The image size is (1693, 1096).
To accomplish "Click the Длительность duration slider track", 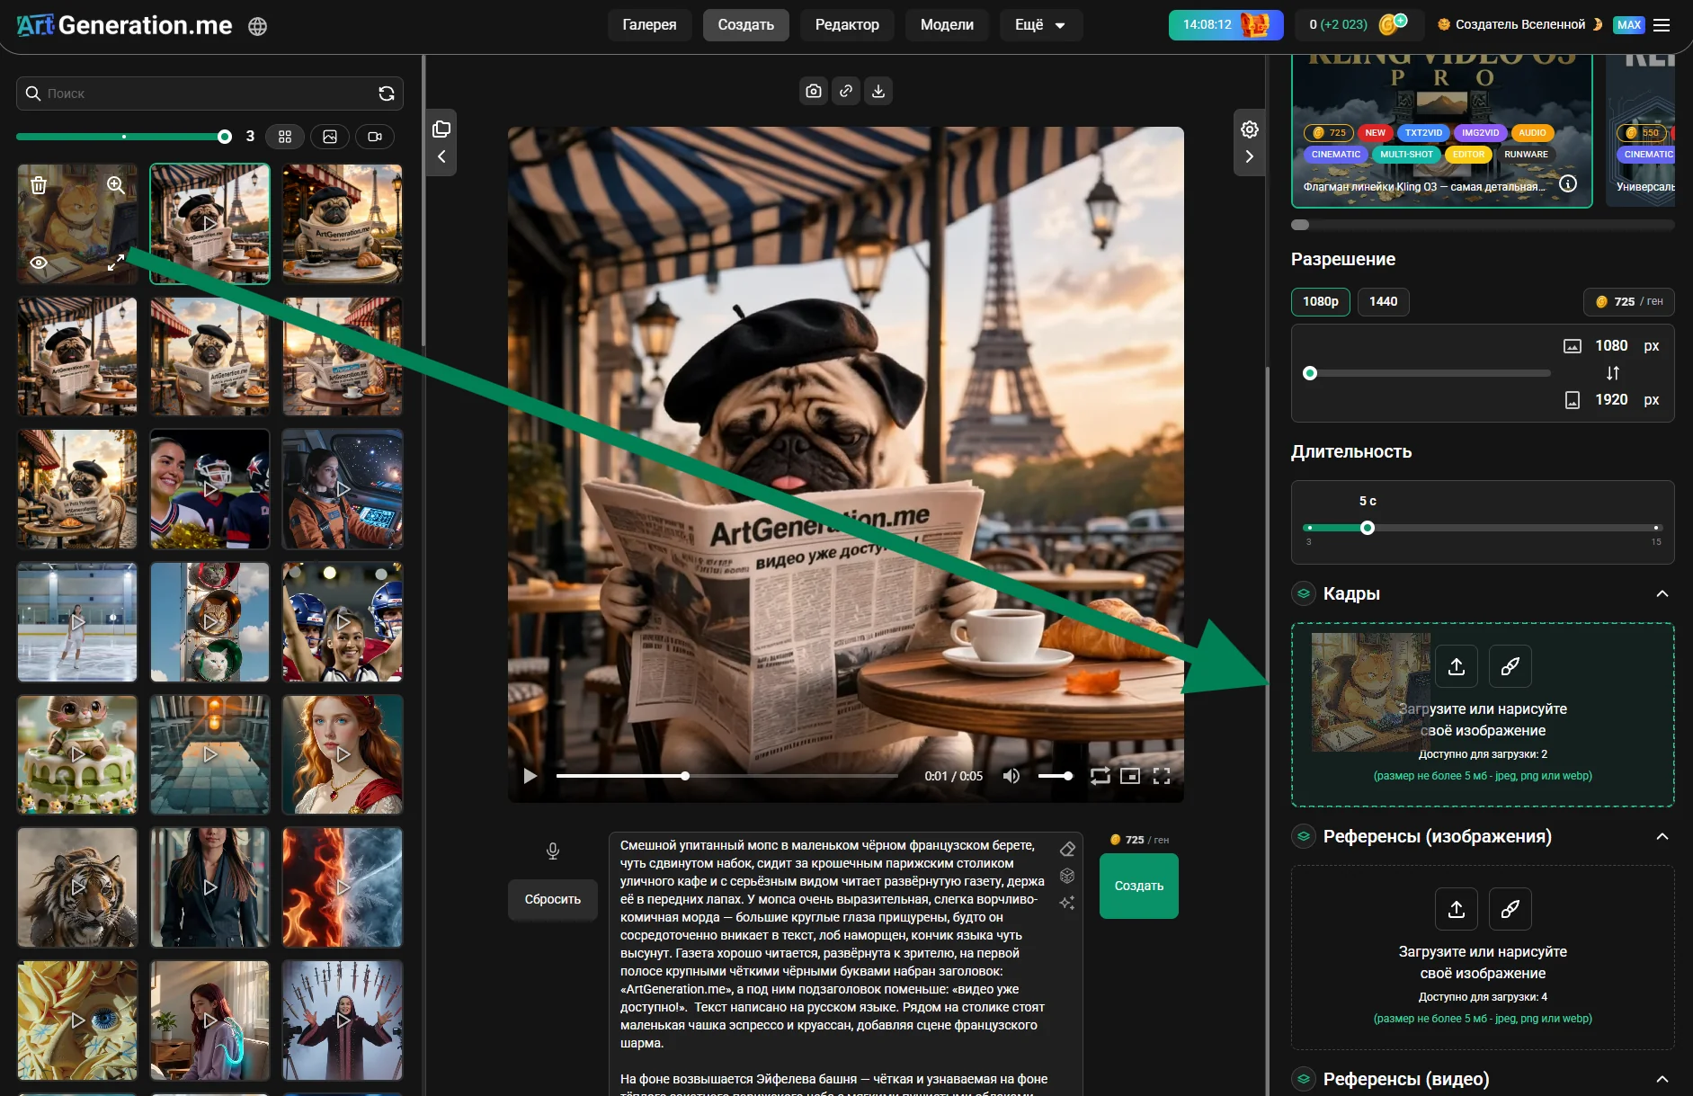I will [x=1483, y=528].
